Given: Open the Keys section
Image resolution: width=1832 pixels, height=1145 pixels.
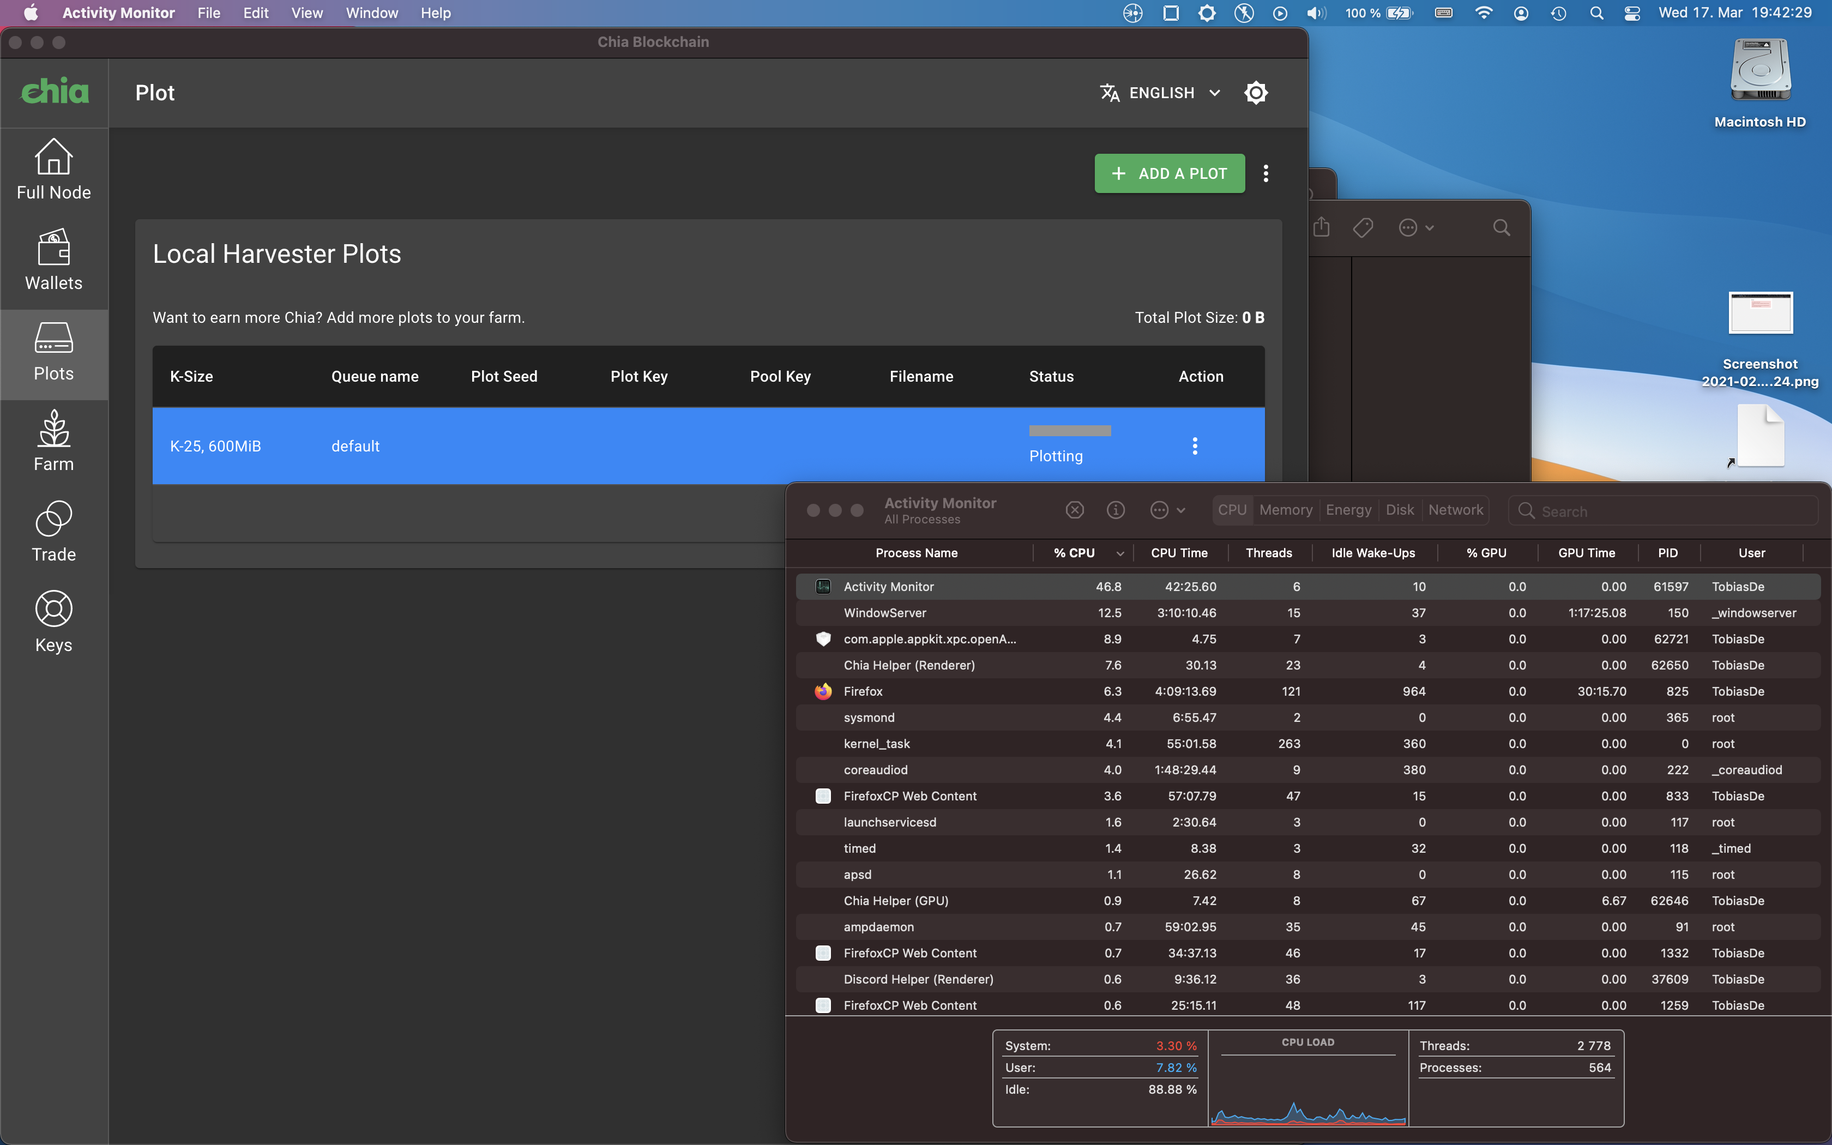Looking at the screenshot, I should (54, 623).
